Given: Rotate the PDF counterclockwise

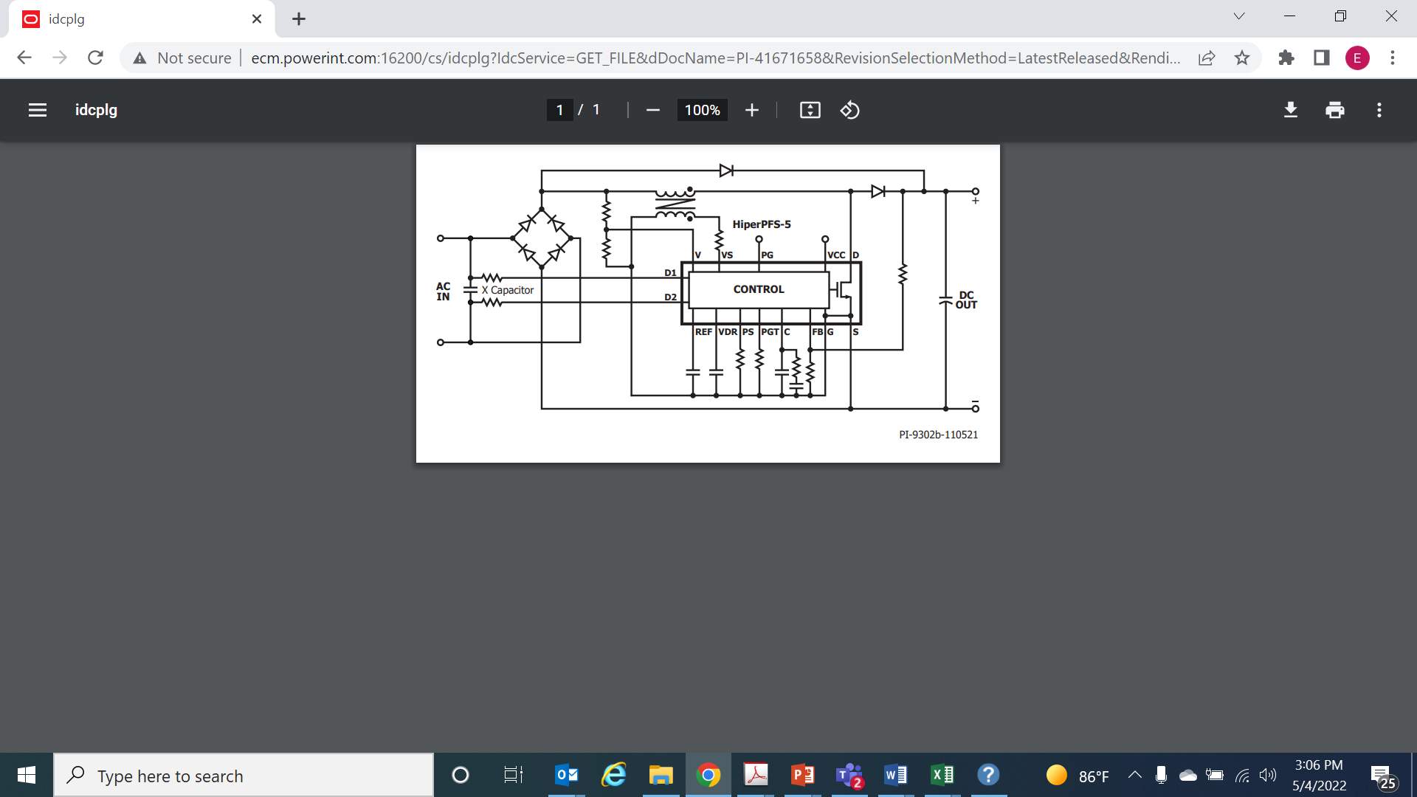Looking at the screenshot, I should (849, 110).
